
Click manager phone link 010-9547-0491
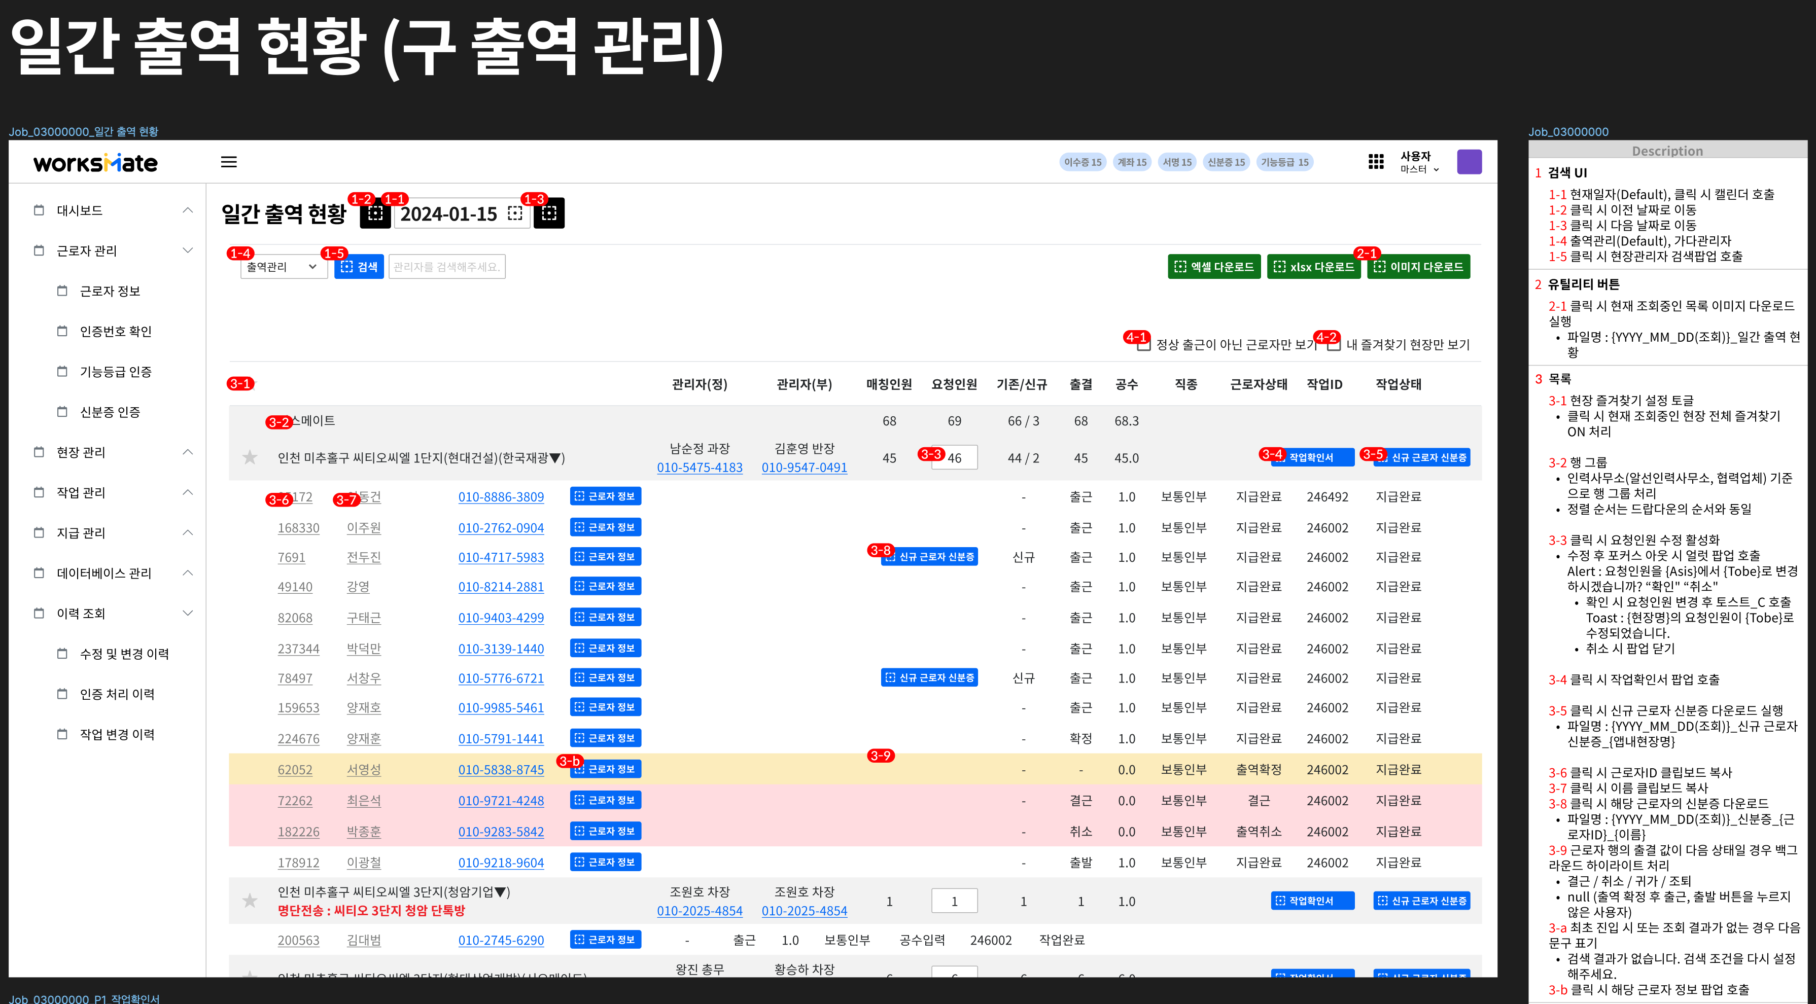click(x=804, y=467)
